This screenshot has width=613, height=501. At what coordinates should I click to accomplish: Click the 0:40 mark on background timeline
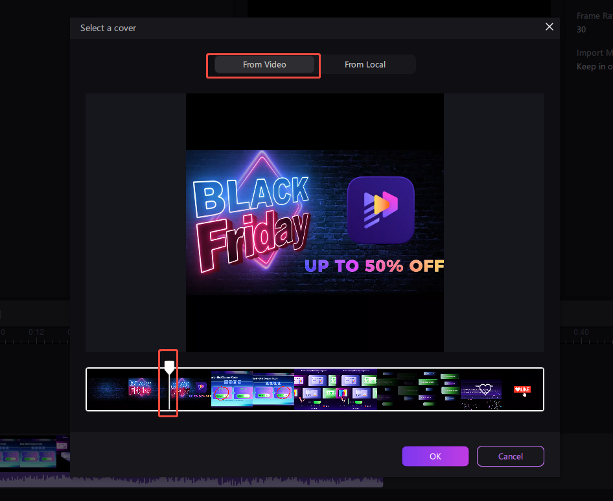coord(581,332)
